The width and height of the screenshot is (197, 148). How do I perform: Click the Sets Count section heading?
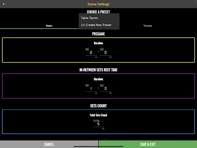98,106
